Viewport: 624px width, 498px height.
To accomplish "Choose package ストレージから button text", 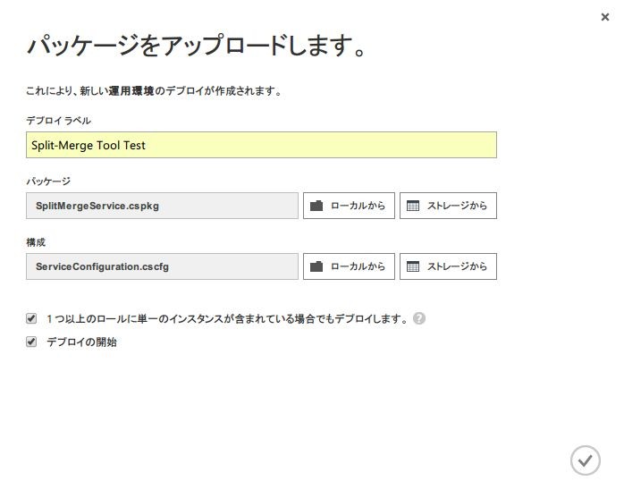I will pyautogui.click(x=457, y=206).
